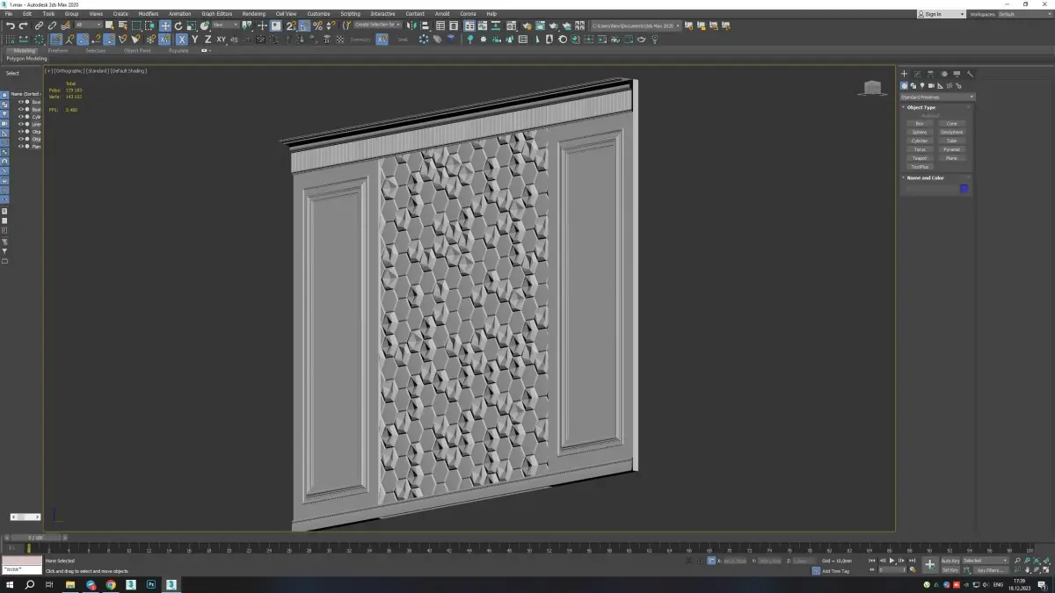Open the key mode Selected dropdown
This screenshot has width=1055, height=593.
click(986, 560)
